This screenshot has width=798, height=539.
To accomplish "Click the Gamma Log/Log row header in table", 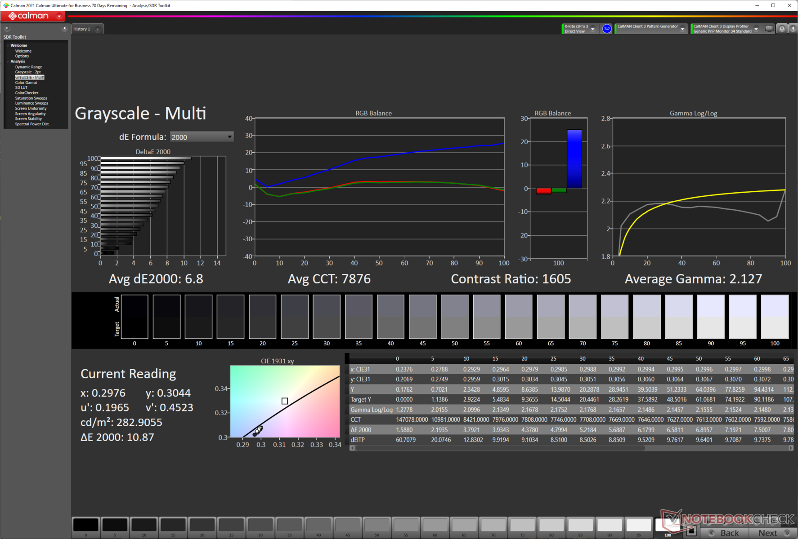I will (x=372, y=410).
